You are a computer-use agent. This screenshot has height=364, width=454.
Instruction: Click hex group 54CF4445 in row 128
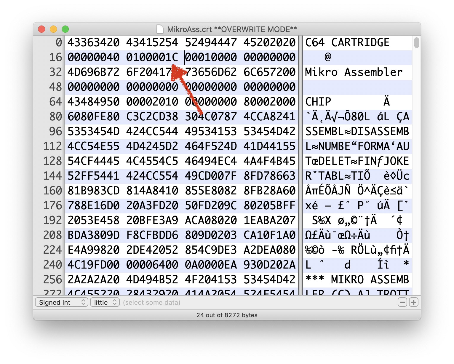tap(94, 161)
